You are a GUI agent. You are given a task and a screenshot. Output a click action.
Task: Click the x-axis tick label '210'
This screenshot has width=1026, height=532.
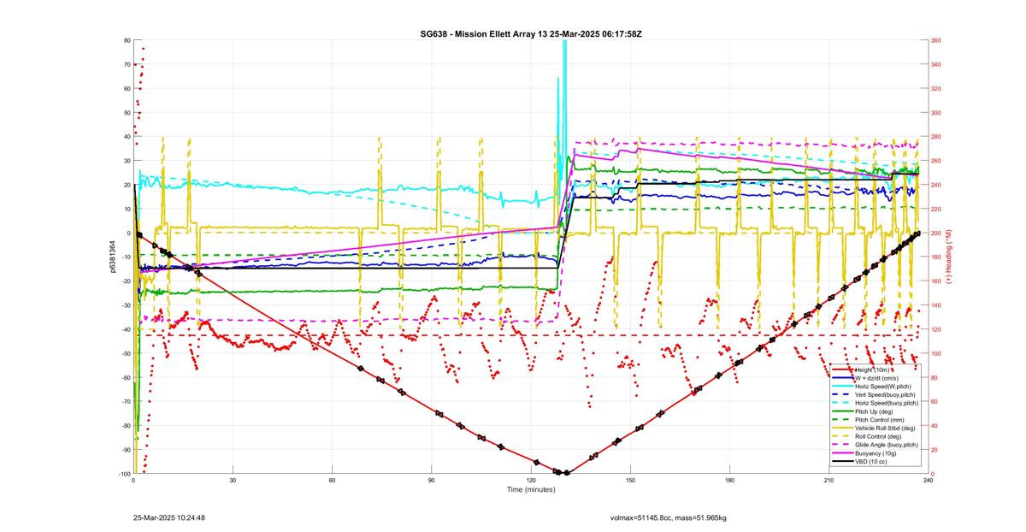(828, 481)
